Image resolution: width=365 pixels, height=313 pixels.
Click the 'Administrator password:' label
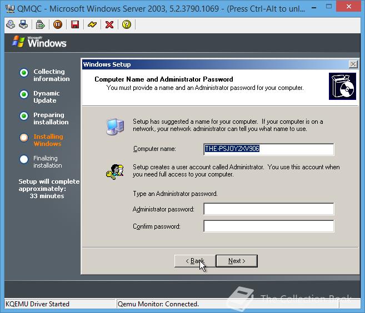[163, 209]
